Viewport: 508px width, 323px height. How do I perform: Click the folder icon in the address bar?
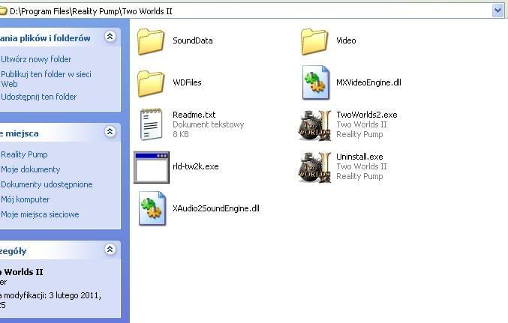pyautogui.click(x=3, y=11)
